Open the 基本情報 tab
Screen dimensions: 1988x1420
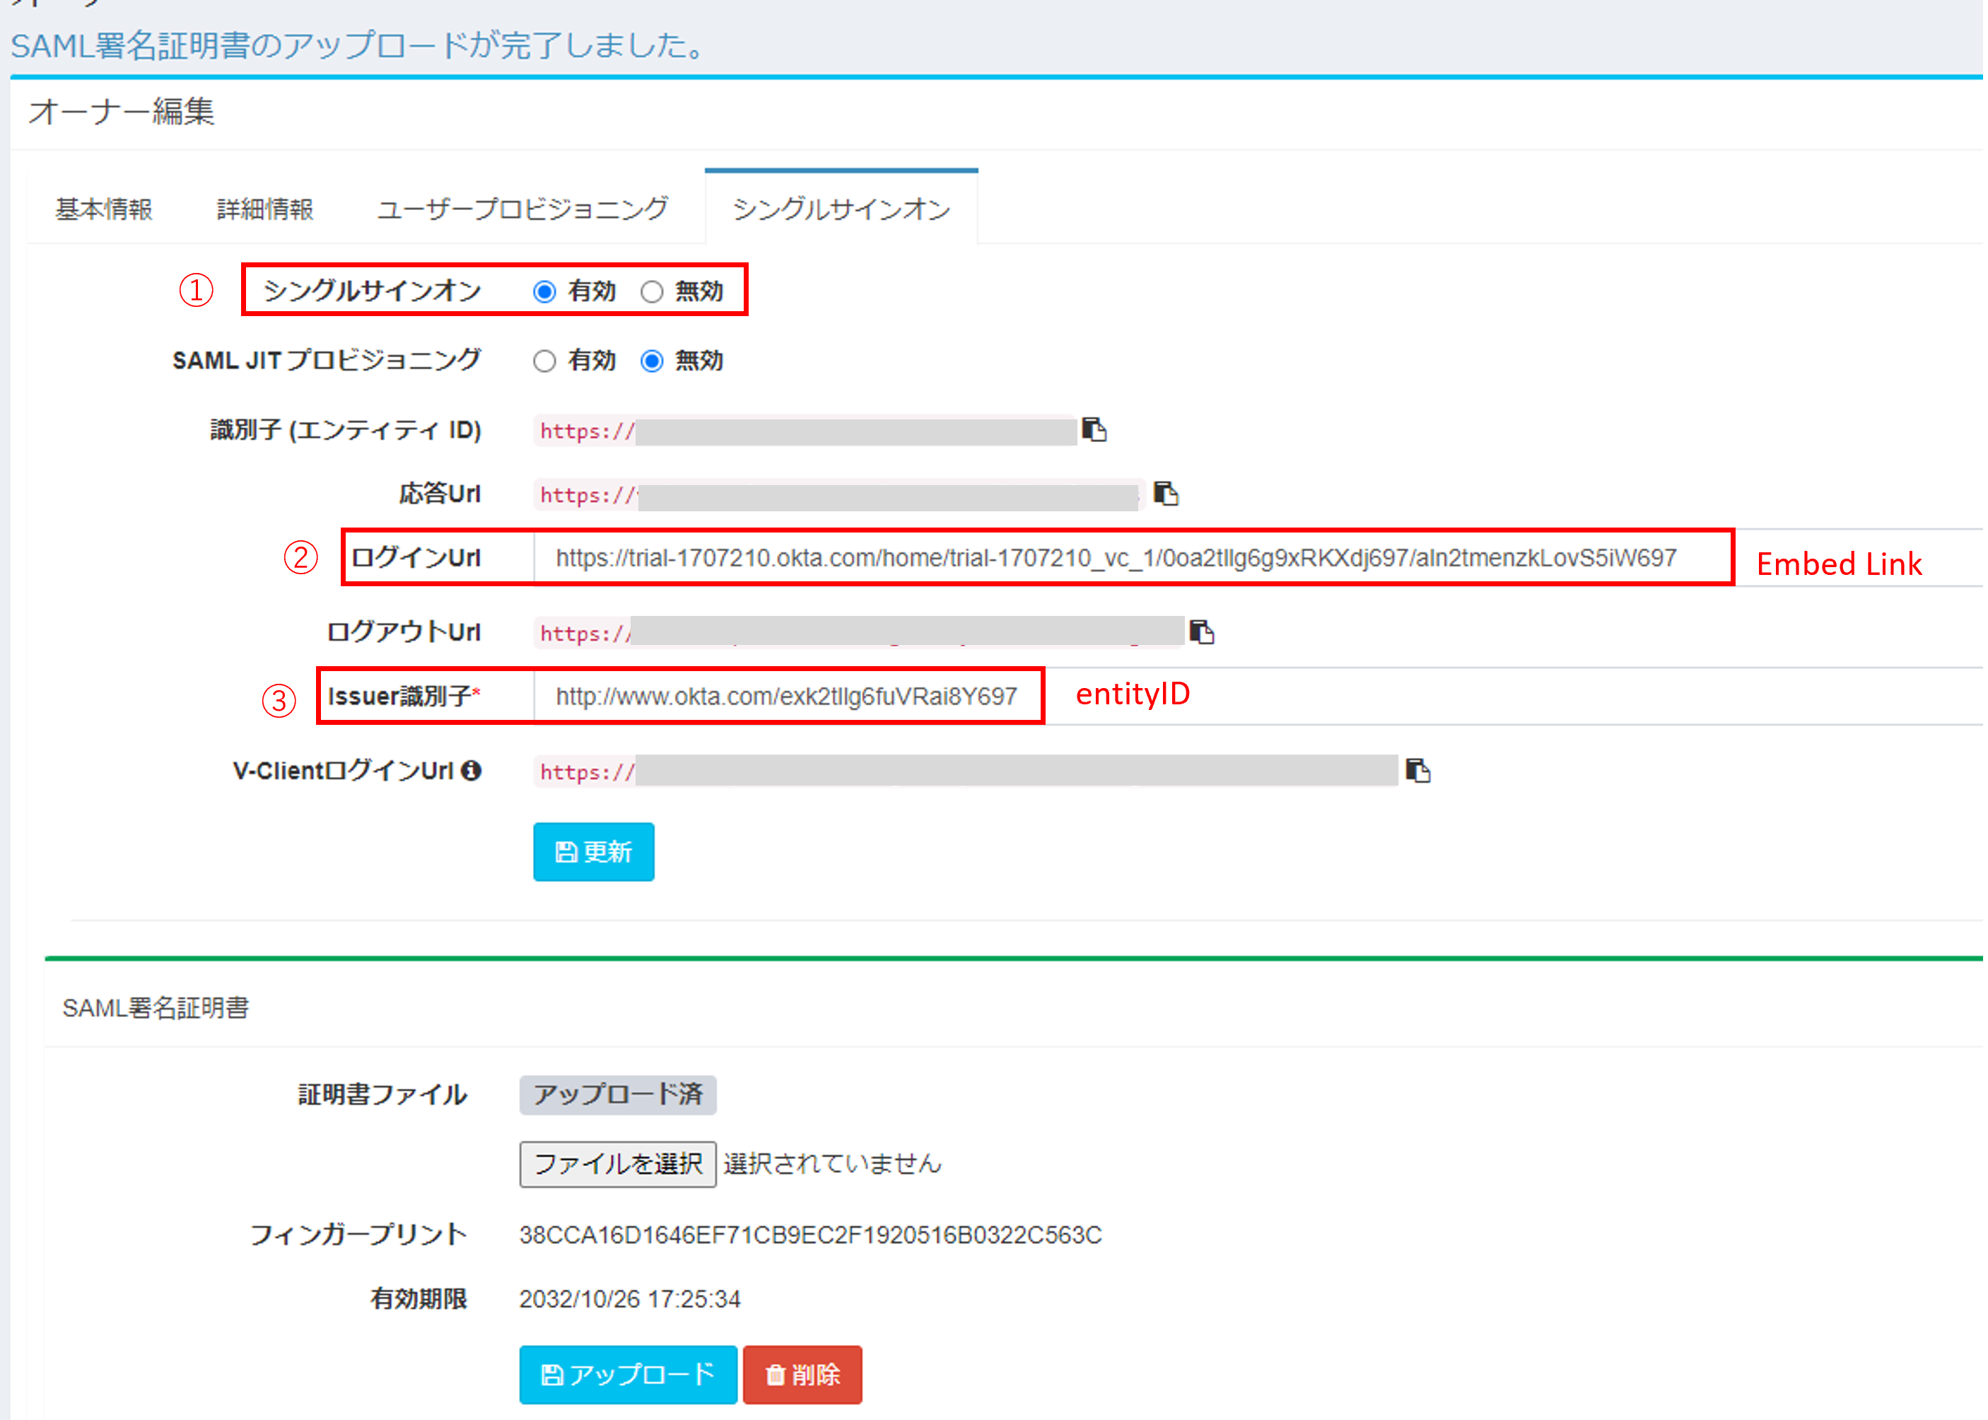[x=104, y=209]
